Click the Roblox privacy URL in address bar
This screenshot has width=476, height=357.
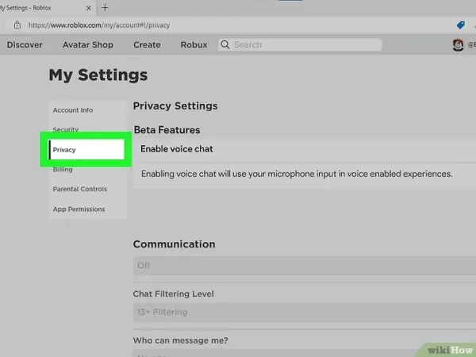tap(99, 25)
